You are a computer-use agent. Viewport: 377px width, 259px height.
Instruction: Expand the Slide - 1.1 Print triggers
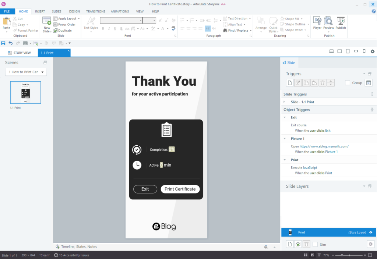[284, 102]
